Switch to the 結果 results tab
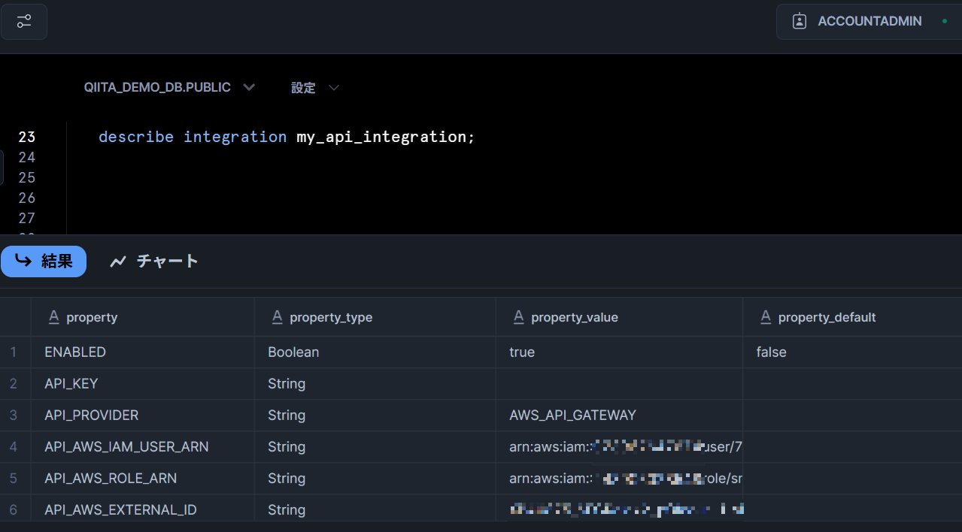 (44, 261)
